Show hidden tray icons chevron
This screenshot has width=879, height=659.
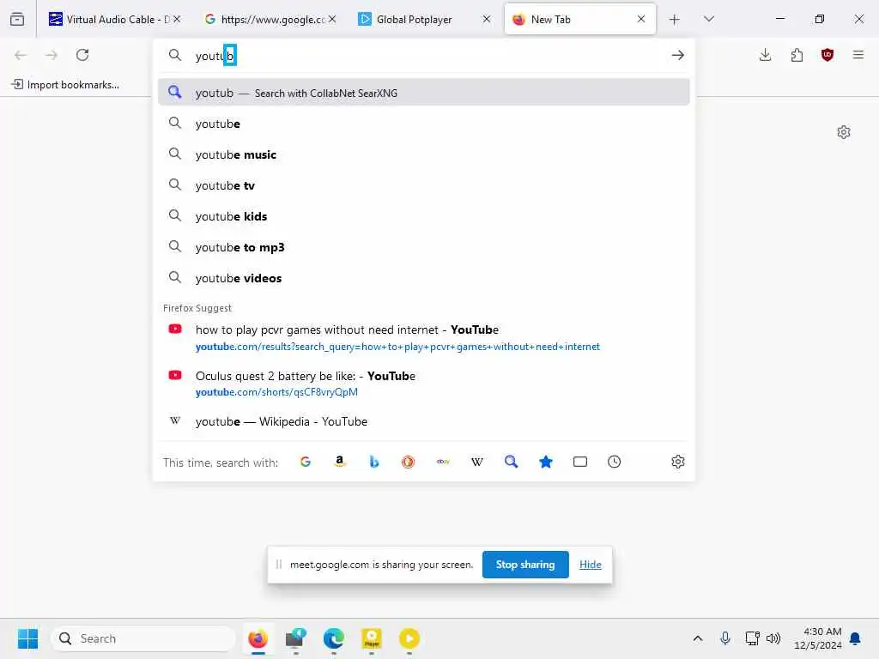coord(698,638)
